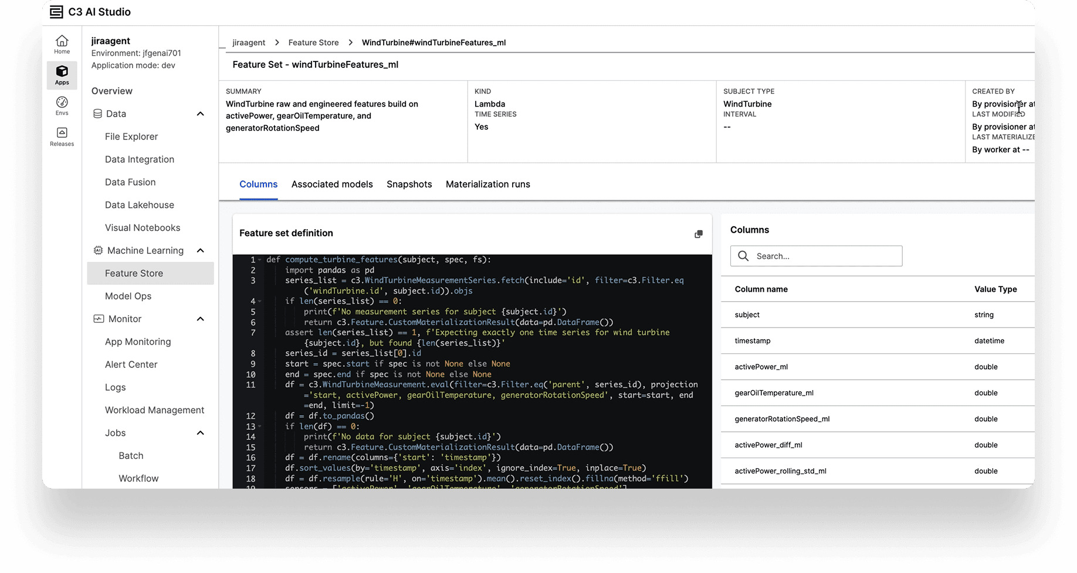Open Overview in the sidebar
The height and width of the screenshot is (573, 1077).
pos(112,91)
